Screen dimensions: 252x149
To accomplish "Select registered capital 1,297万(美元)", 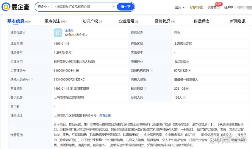I will tap(63, 53).
